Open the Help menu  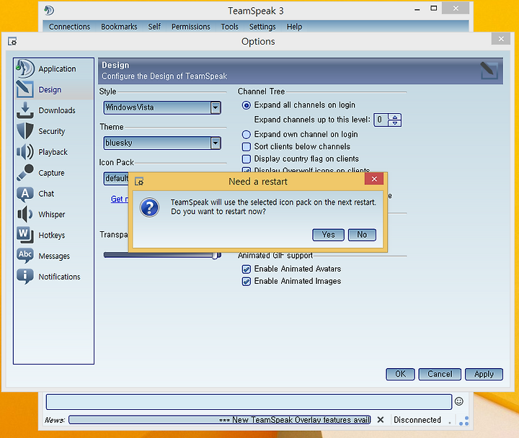(294, 27)
